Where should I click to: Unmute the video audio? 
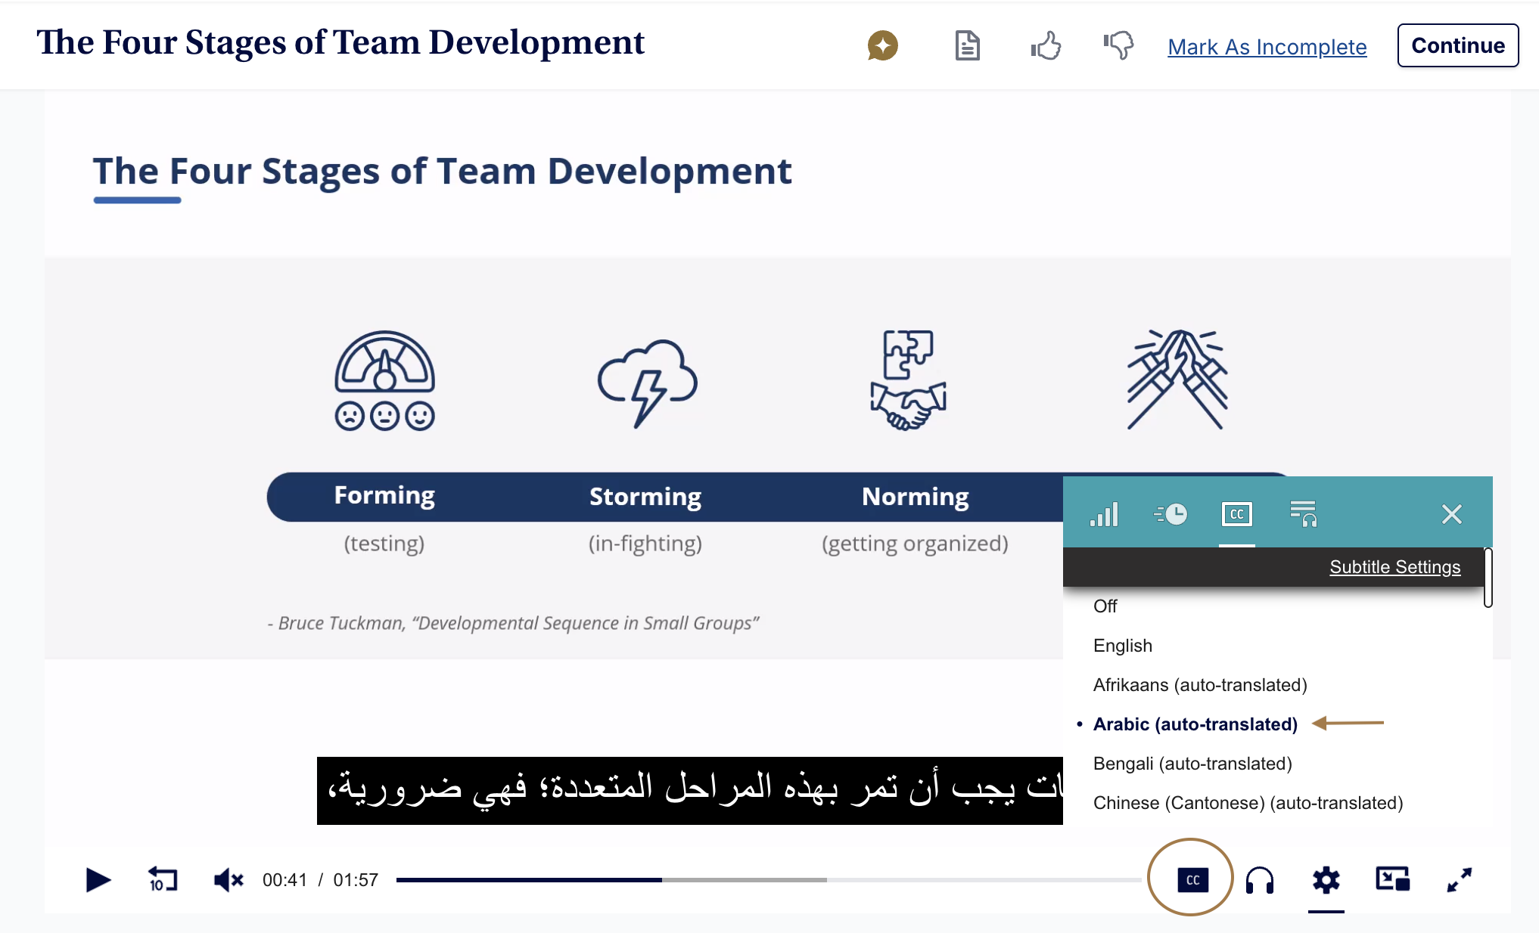[228, 879]
